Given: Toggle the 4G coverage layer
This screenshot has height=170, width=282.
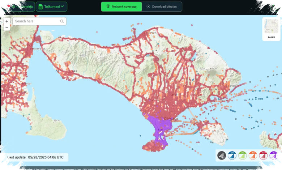Looking at the screenshot, I should point(253,156).
